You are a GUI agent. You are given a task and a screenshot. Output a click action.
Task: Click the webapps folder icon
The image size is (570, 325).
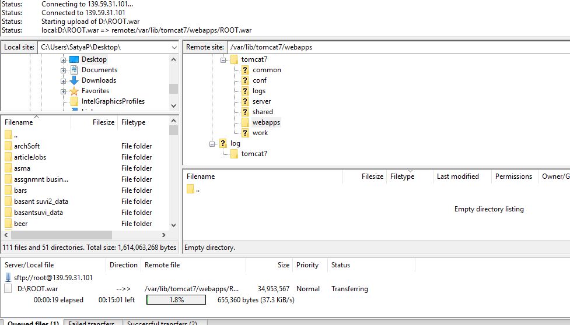[245, 122]
